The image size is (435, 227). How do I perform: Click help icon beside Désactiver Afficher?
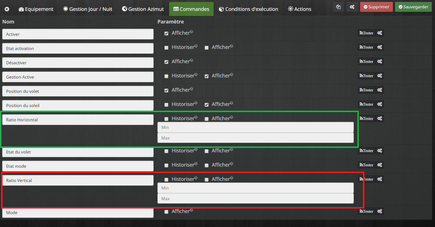192,60
